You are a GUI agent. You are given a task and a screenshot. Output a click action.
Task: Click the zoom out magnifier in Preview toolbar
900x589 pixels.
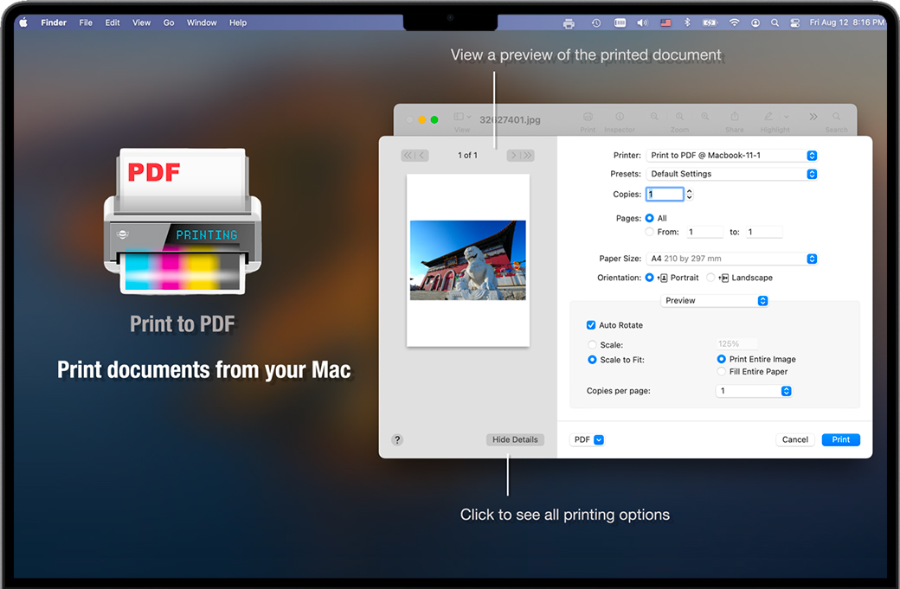[x=654, y=117]
